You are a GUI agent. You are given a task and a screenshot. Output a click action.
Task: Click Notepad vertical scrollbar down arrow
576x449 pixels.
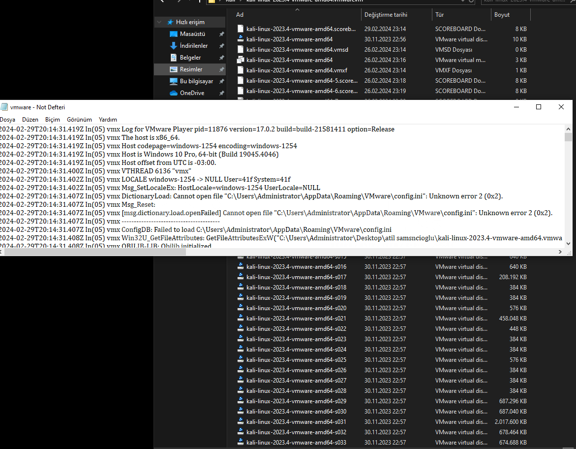(568, 243)
